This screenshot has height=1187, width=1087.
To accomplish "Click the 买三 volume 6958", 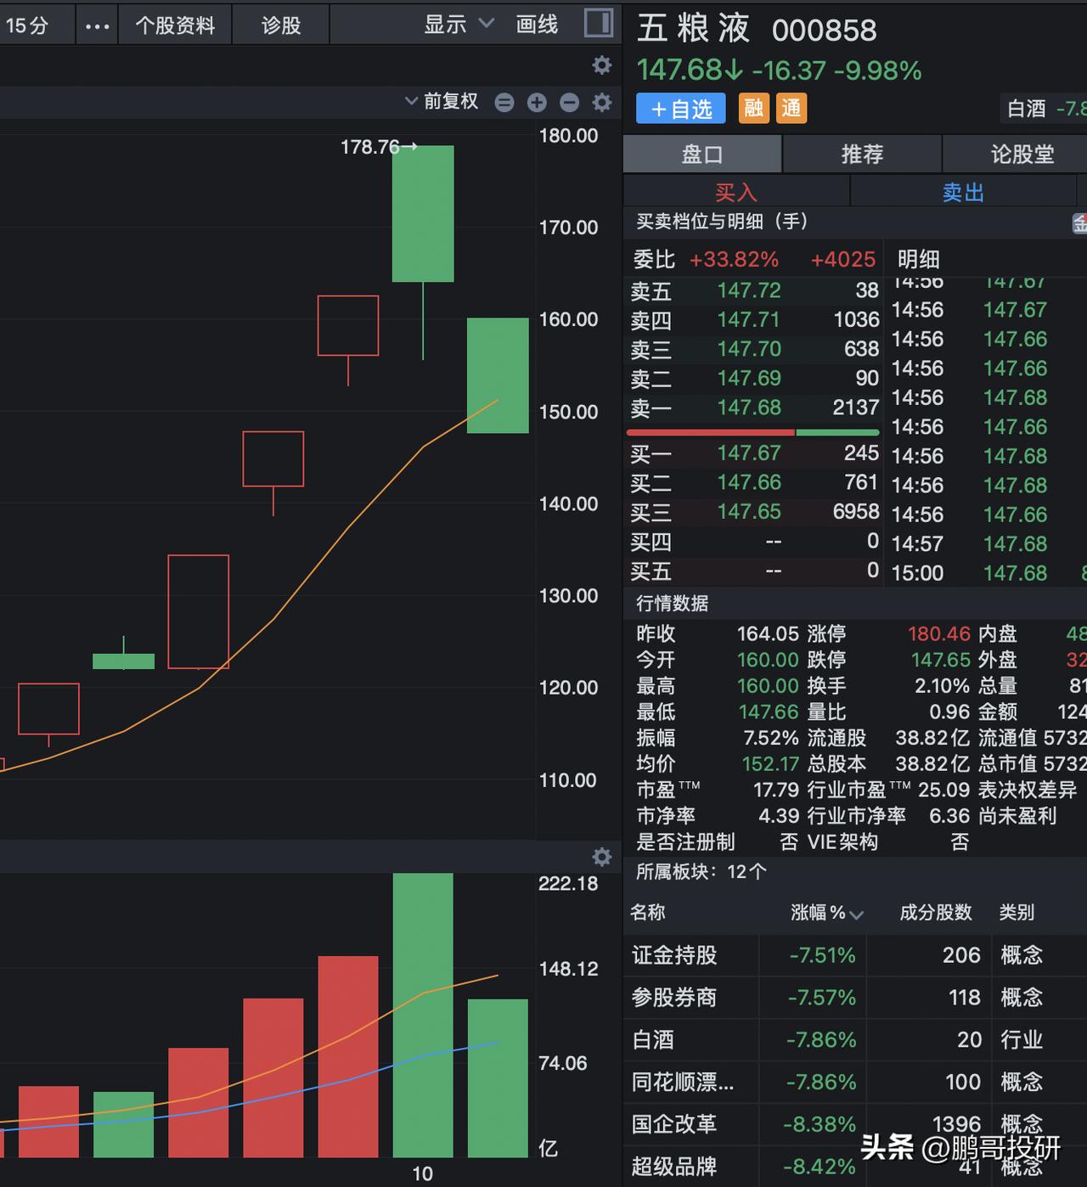I will [x=856, y=512].
